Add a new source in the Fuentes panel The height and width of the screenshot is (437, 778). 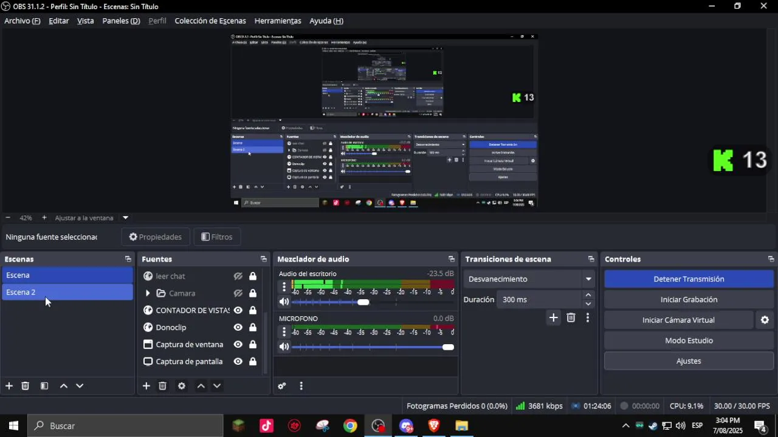pyautogui.click(x=146, y=386)
